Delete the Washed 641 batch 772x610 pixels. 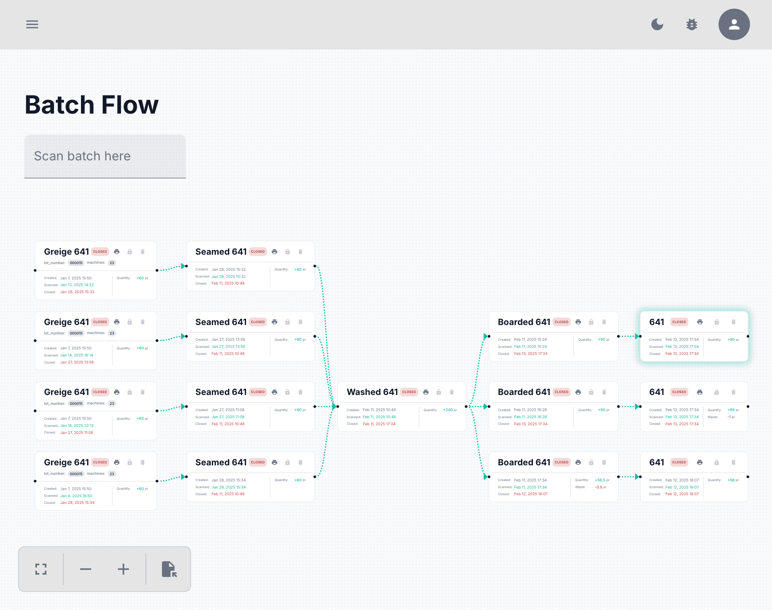click(x=452, y=392)
